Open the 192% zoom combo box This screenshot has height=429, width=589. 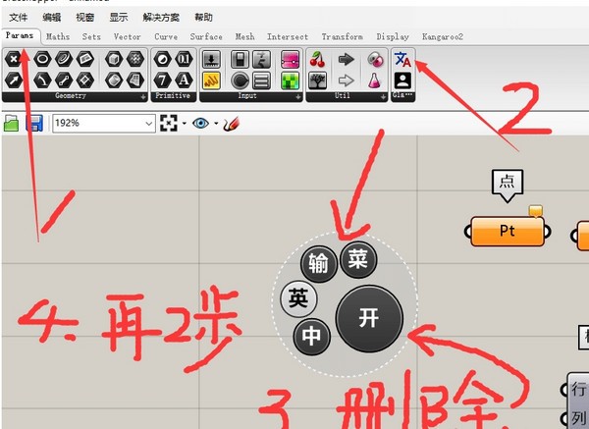[104, 124]
